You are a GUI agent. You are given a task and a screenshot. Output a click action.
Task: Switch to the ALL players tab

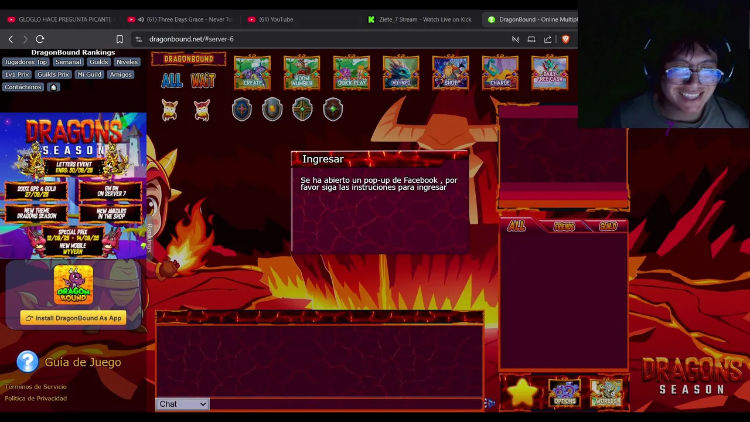coord(516,226)
